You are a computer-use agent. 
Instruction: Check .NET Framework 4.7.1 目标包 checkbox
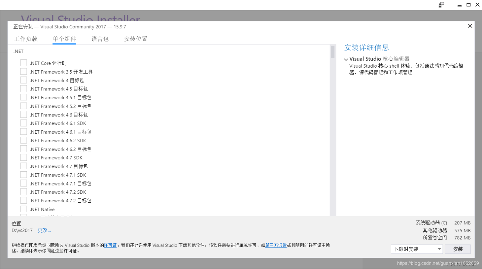[x=23, y=183]
